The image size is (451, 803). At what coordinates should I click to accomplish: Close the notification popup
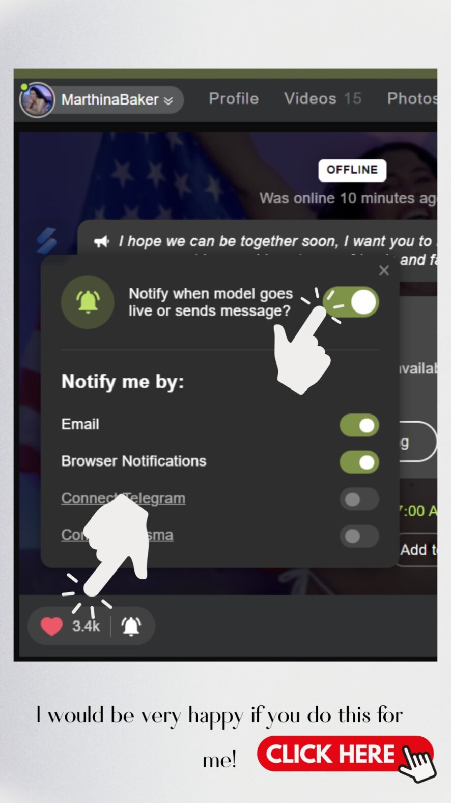[x=384, y=270]
